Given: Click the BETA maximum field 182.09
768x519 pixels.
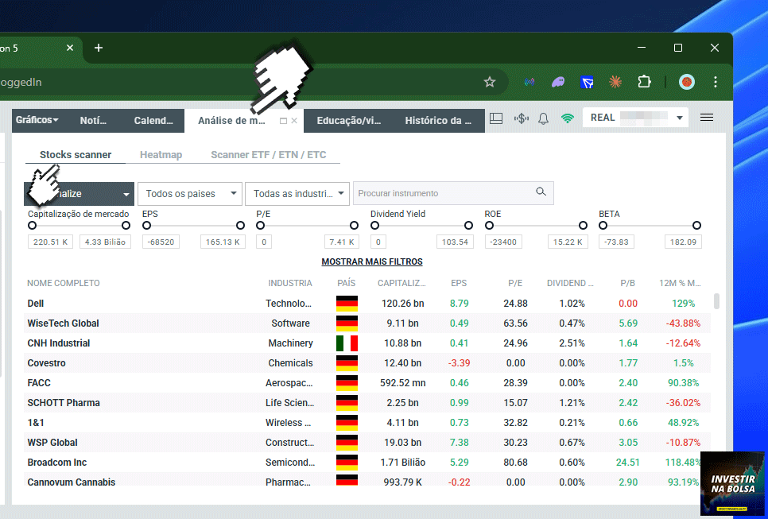Looking at the screenshot, I should click(x=683, y=242).
